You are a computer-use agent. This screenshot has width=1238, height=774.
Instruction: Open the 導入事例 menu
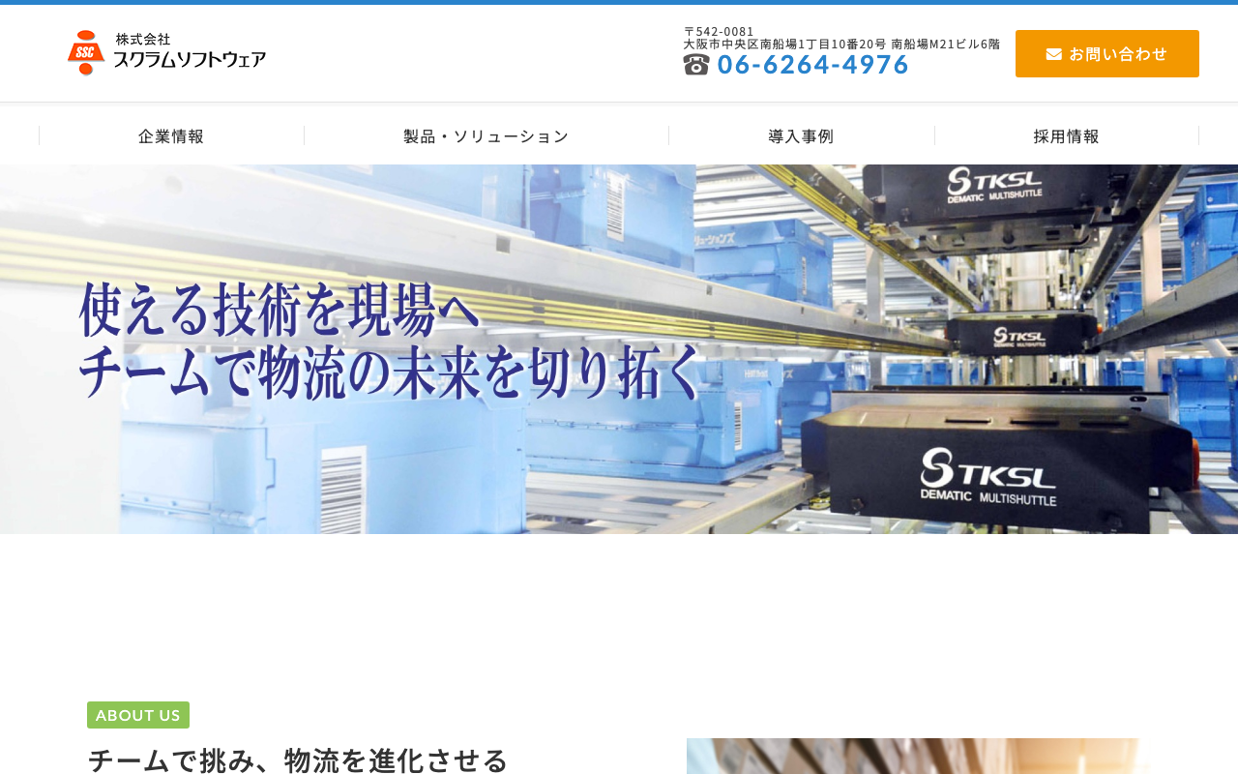pyautogui.click(x=802, y=136)
